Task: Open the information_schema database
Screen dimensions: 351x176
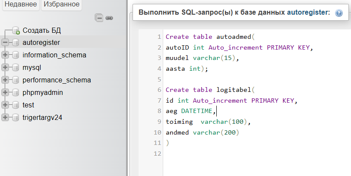Action: (x=54, y=55)
